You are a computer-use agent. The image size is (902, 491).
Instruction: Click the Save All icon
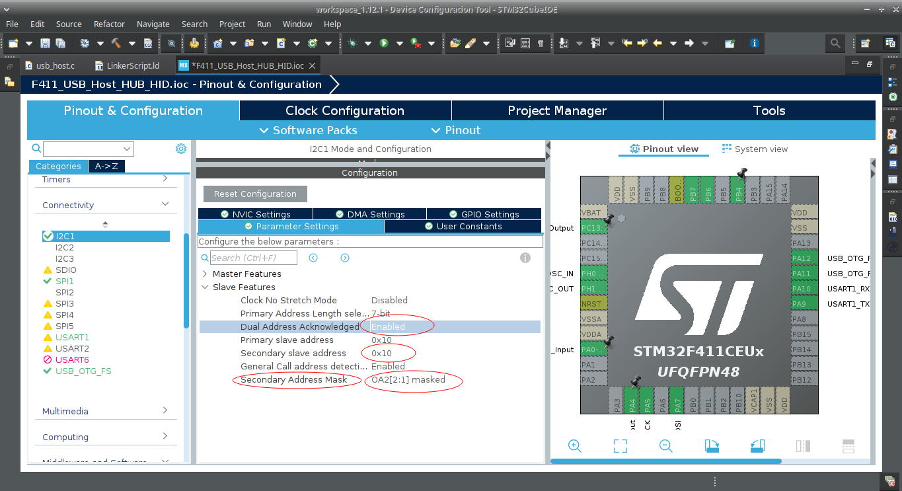pos(61,43)
